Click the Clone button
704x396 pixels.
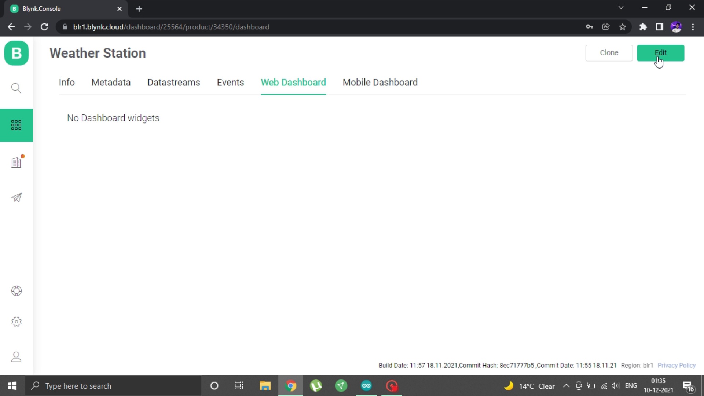click(609, 53)
